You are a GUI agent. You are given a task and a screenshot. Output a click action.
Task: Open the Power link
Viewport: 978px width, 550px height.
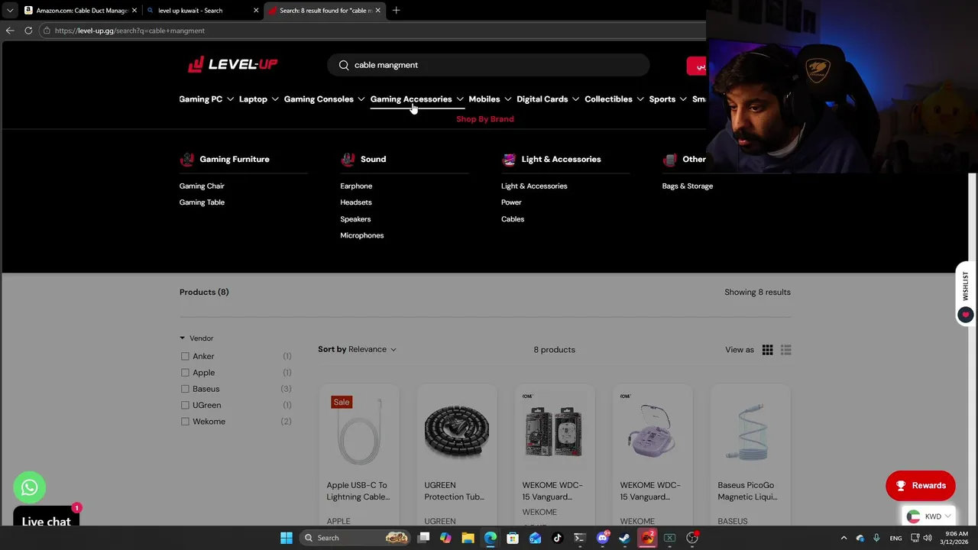(x=511, y=202)
